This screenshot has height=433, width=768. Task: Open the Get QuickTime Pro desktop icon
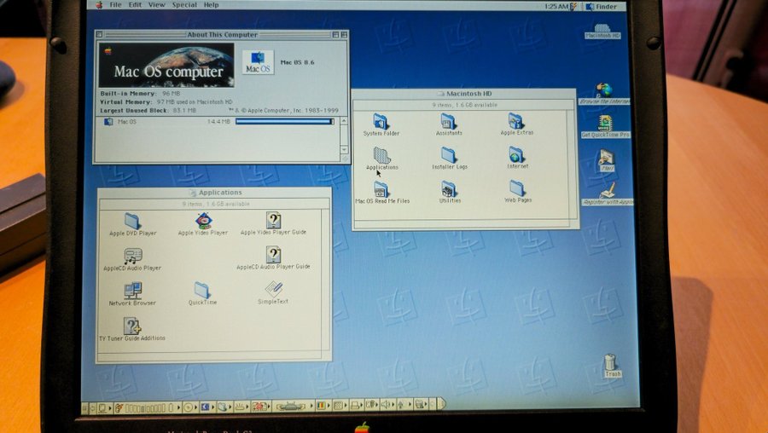pos(605,124)
